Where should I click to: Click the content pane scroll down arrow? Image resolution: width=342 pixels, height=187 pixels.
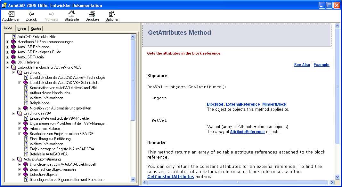coord(338,177)
